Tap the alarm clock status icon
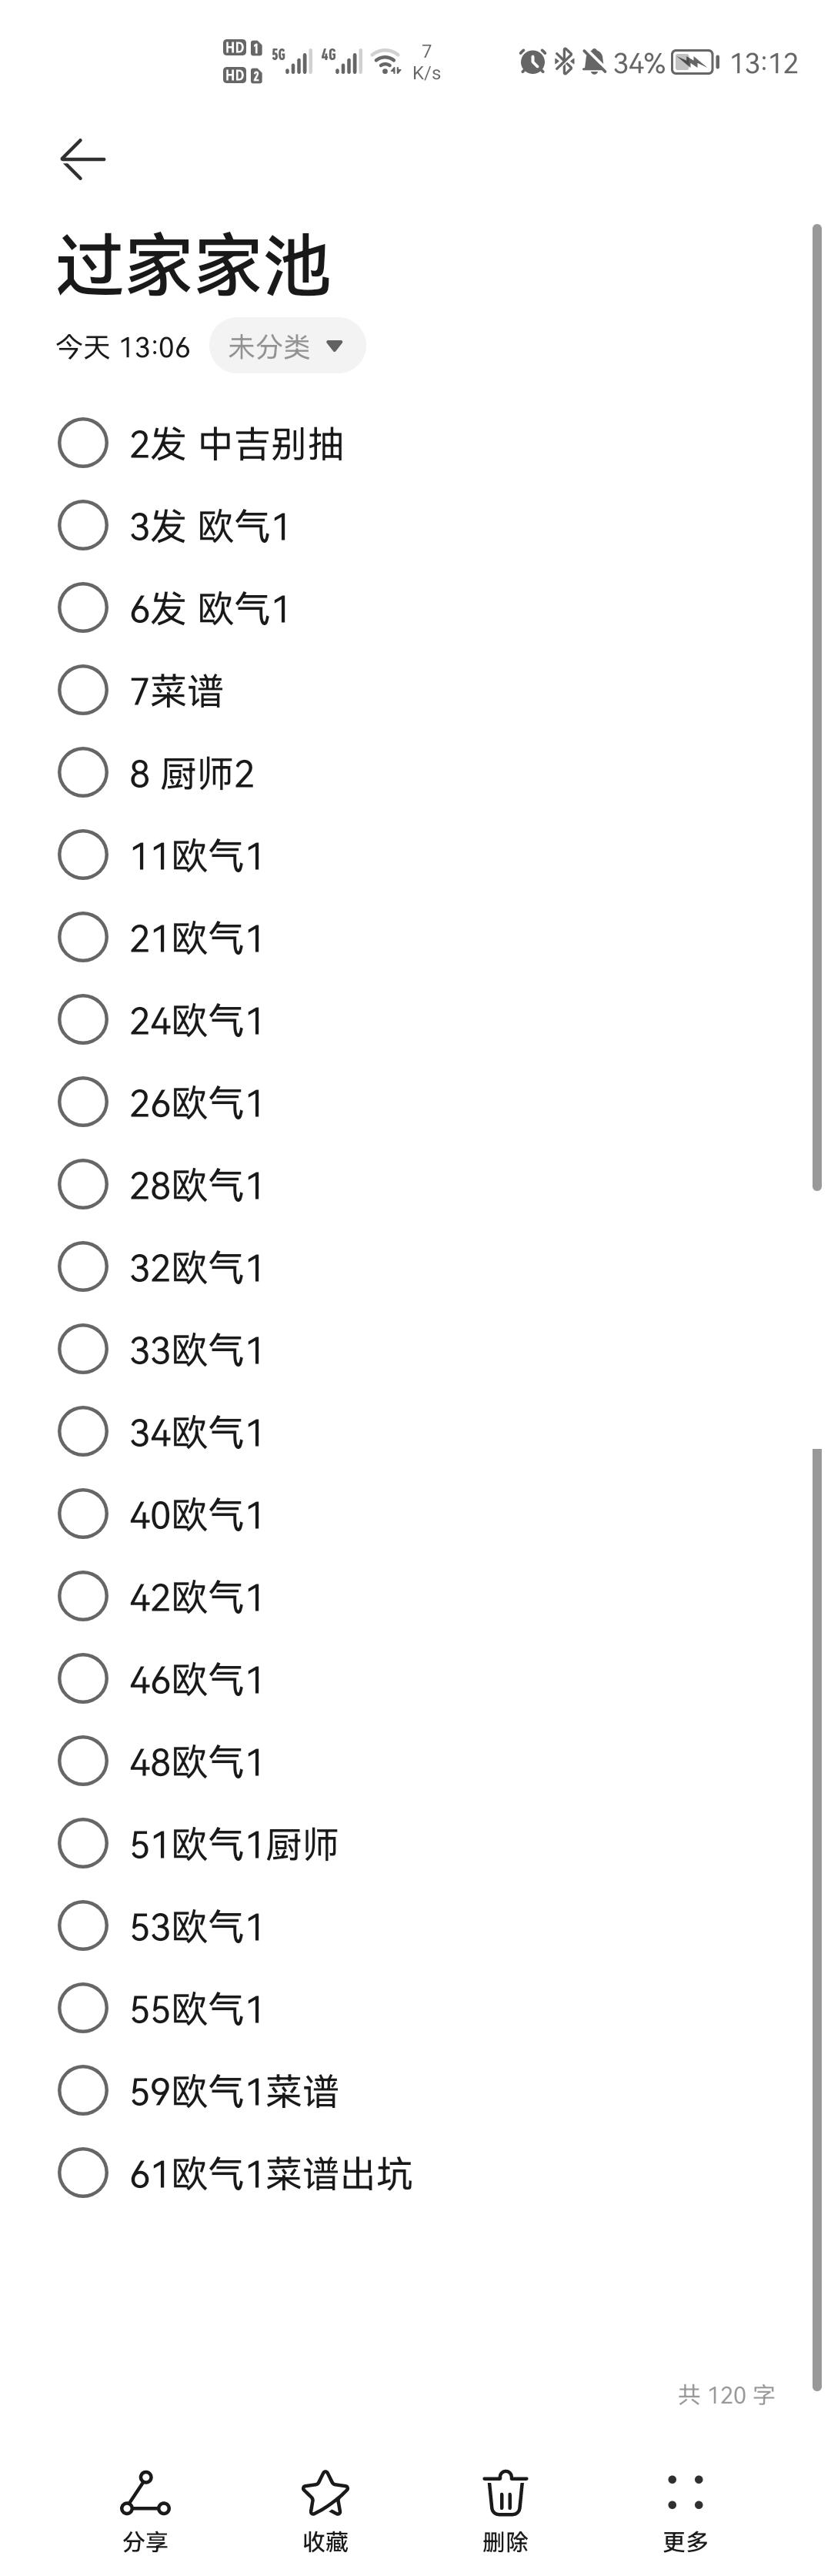 point(532,62)
